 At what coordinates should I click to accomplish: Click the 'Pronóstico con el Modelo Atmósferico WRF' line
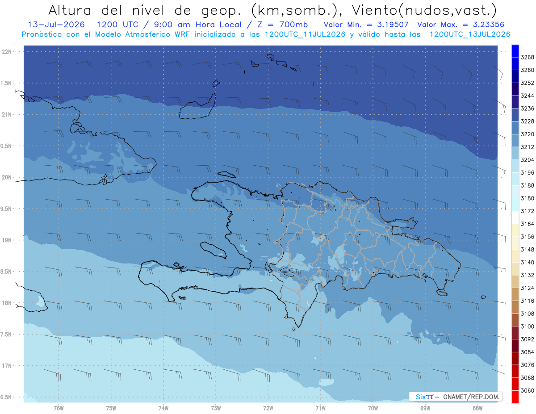pyautogui.click(x=106, y=34)
